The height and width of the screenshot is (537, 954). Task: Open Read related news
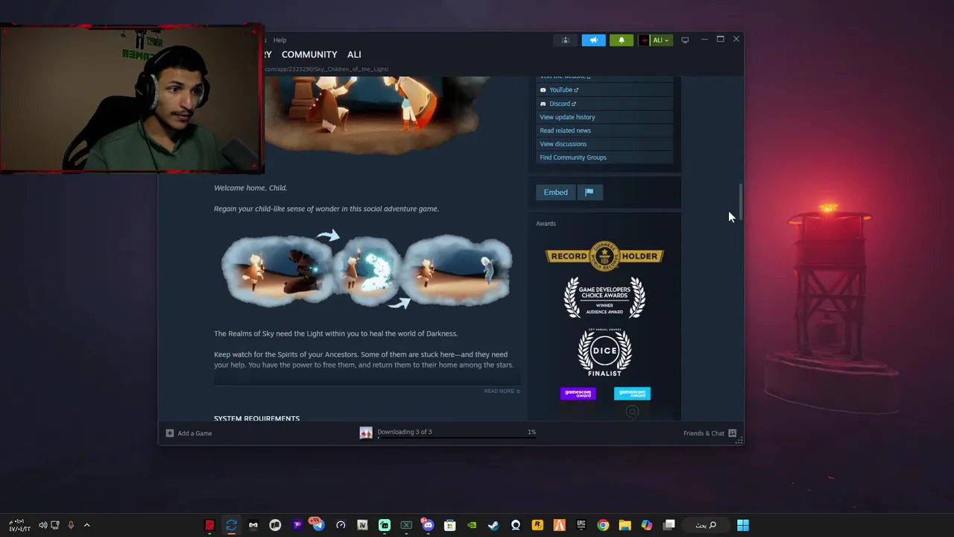pos(565,131)
